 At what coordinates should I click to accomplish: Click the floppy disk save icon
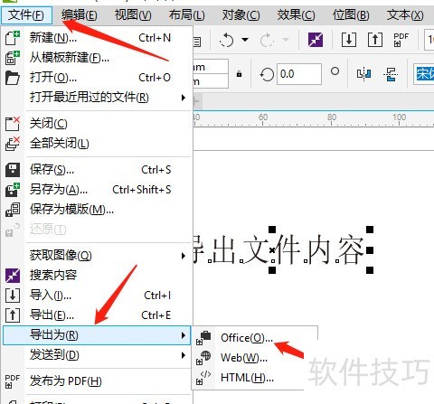point(13,170)
